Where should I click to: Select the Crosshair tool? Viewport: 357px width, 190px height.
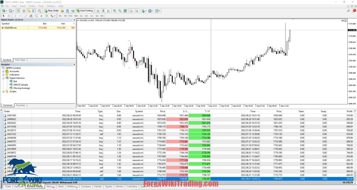[9, 16]
